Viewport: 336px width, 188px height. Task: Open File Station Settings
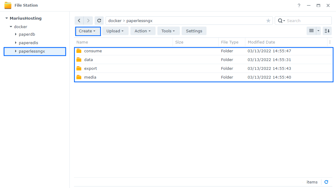coord(194,31)
